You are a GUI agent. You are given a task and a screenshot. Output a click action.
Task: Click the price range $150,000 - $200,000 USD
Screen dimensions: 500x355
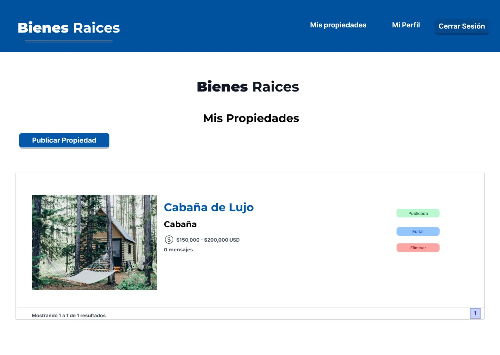click(x=208, y=240)
